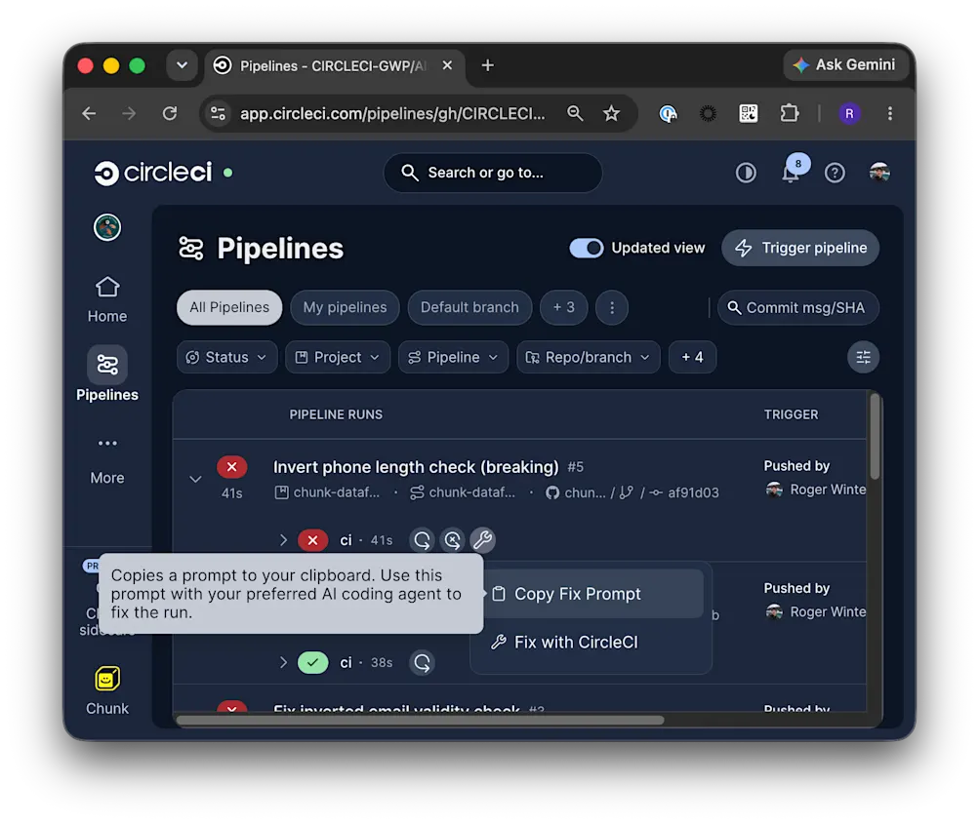979x824 pixels.
Task: Choose Fix with CircleCI from menu
Action: [591, 643]
